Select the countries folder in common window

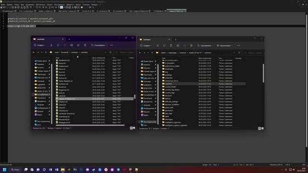click(204, 84)
